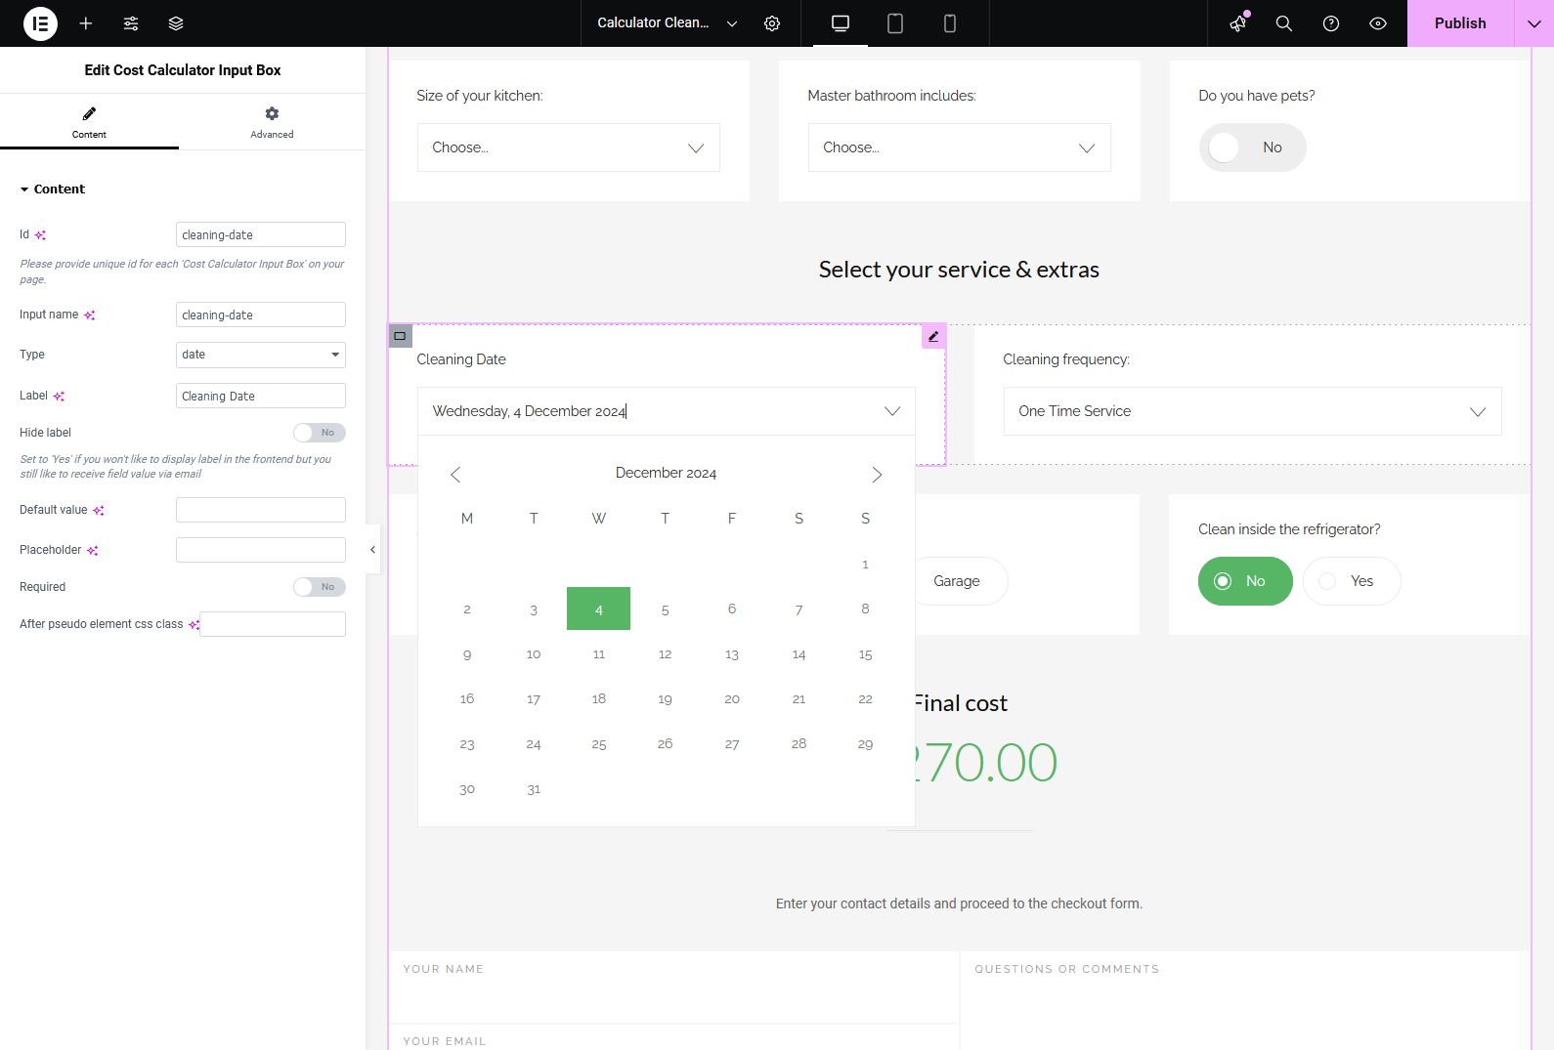The image size is (1554, 1050).
Task: Open the Cleaning frequency dropdown
Action: tap(1253, 411)
